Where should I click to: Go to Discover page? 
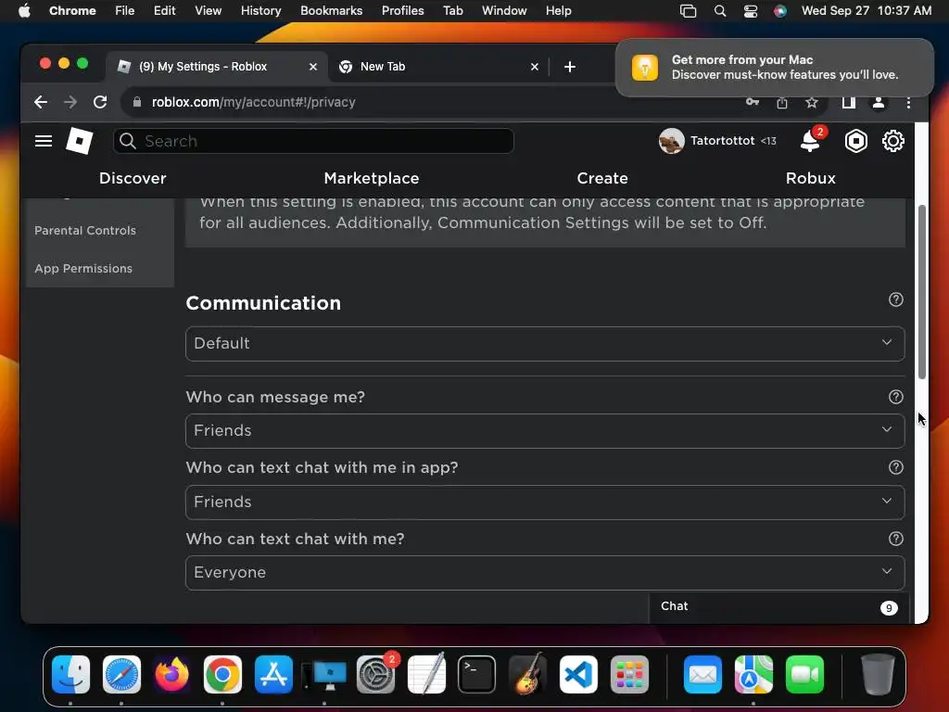[133, 178]
